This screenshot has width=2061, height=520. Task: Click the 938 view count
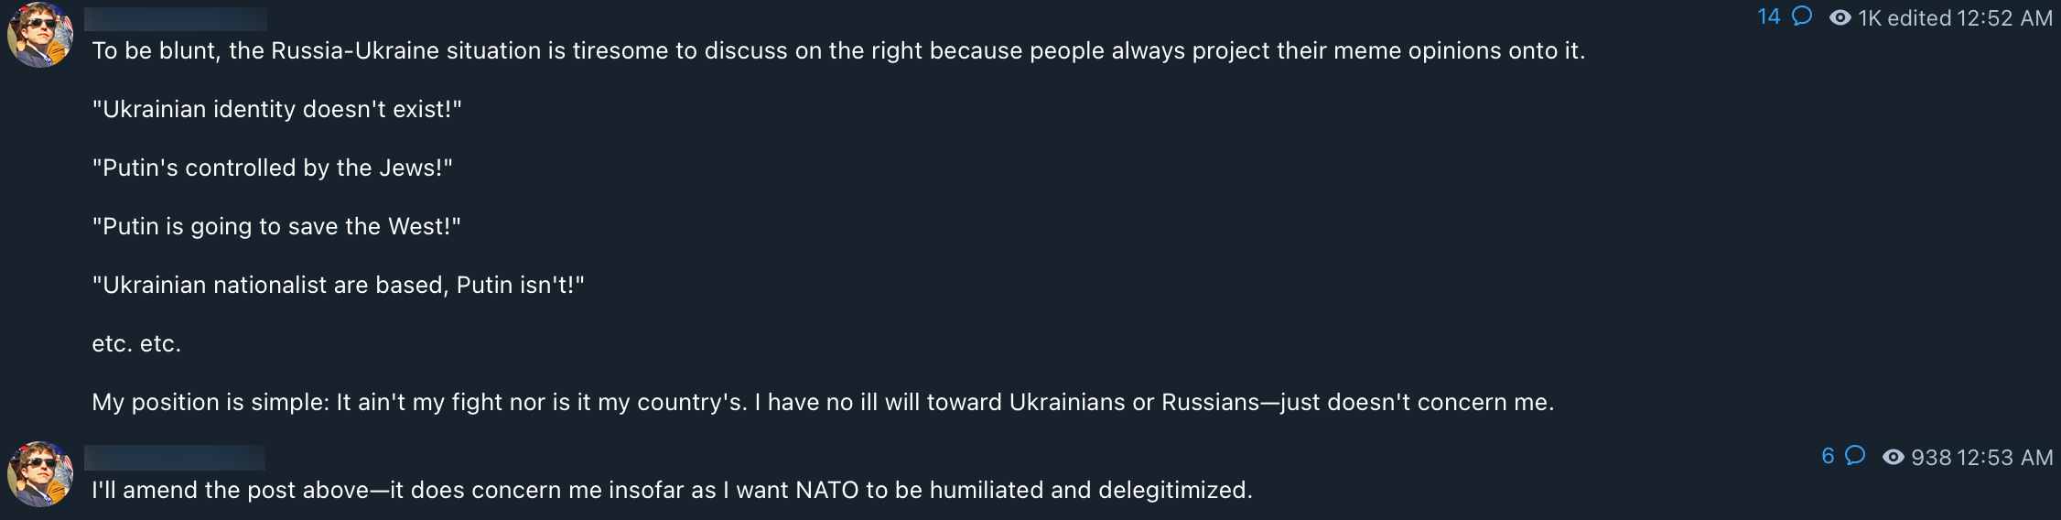1931,458
